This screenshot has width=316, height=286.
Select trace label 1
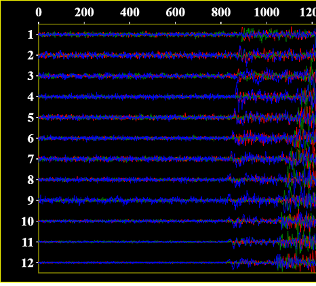click(x=31, y=35)
